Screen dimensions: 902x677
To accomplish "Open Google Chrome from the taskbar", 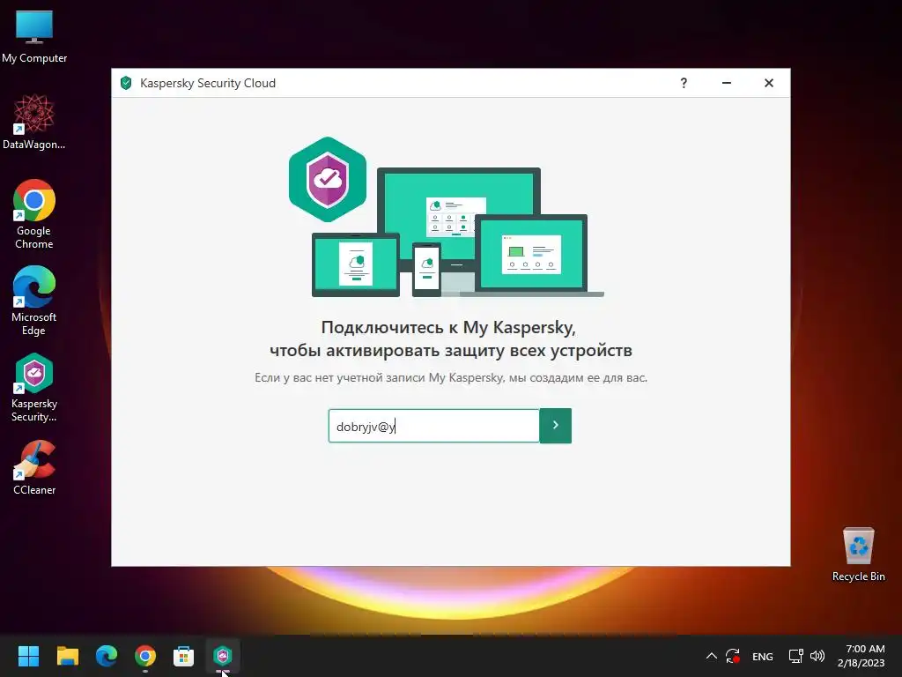I will click(x=145, y=656).
